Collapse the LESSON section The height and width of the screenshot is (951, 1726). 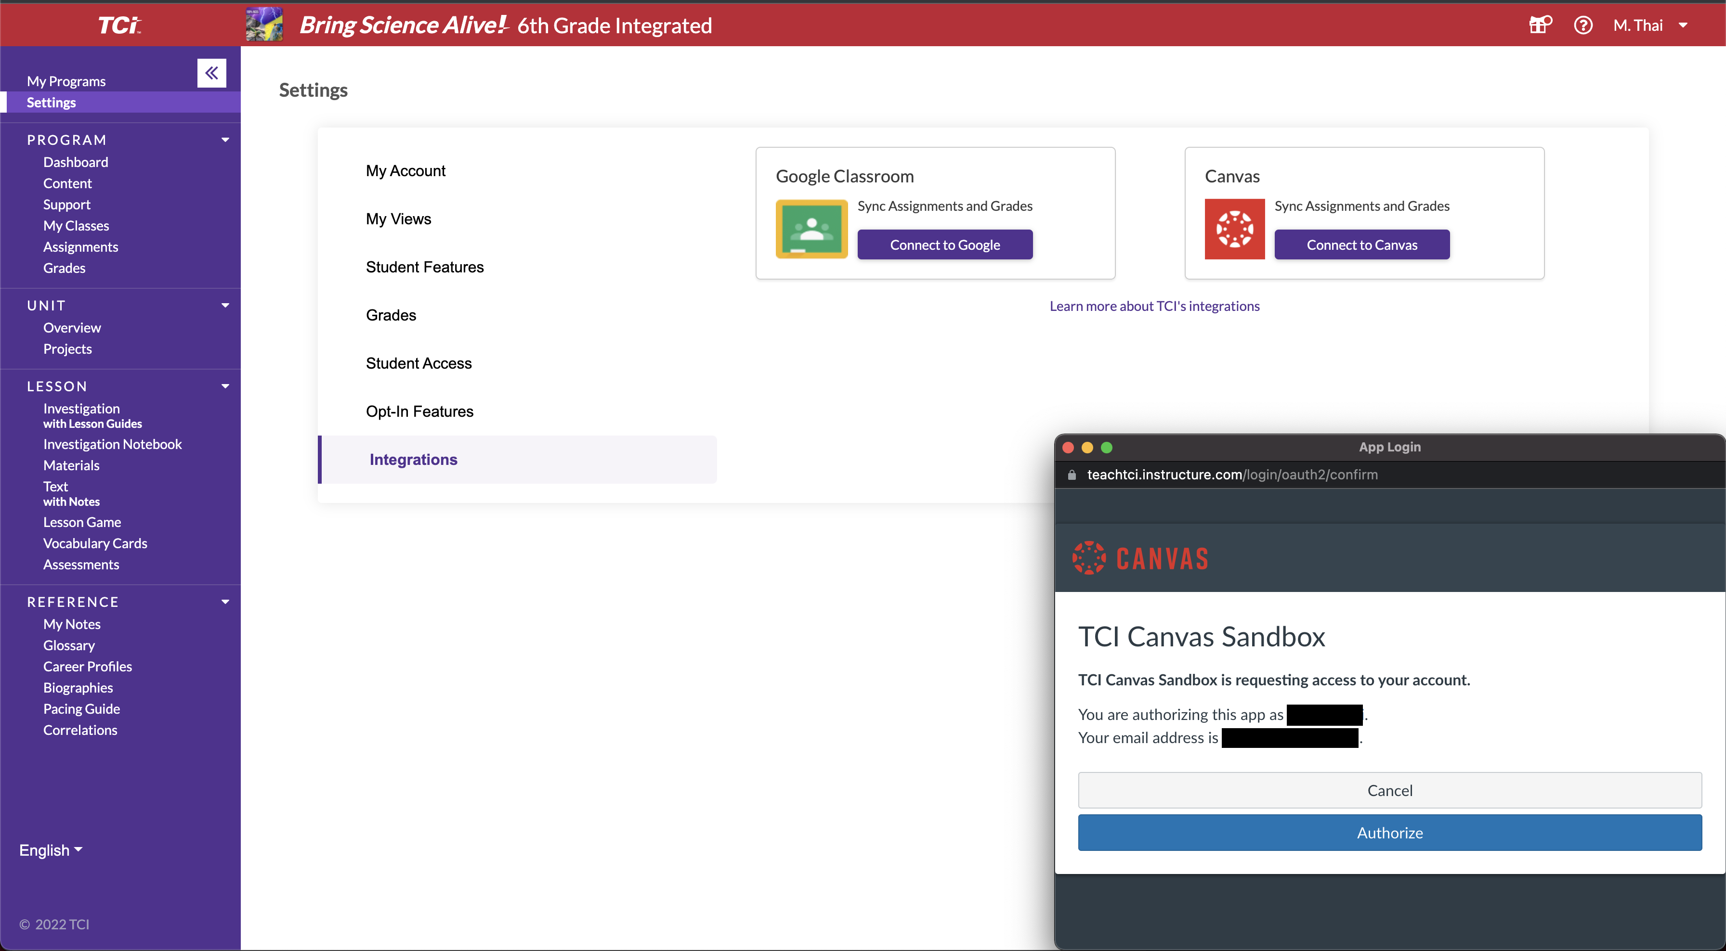click(225, 386)
